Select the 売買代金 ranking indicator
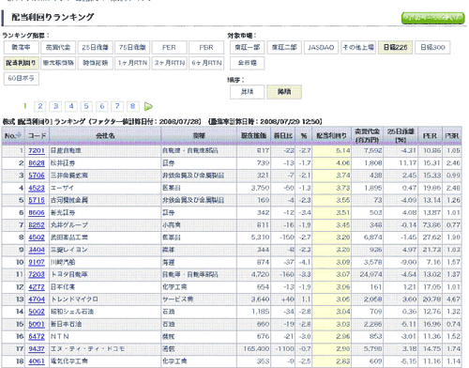The image size is (469, 368). (58, 48)
